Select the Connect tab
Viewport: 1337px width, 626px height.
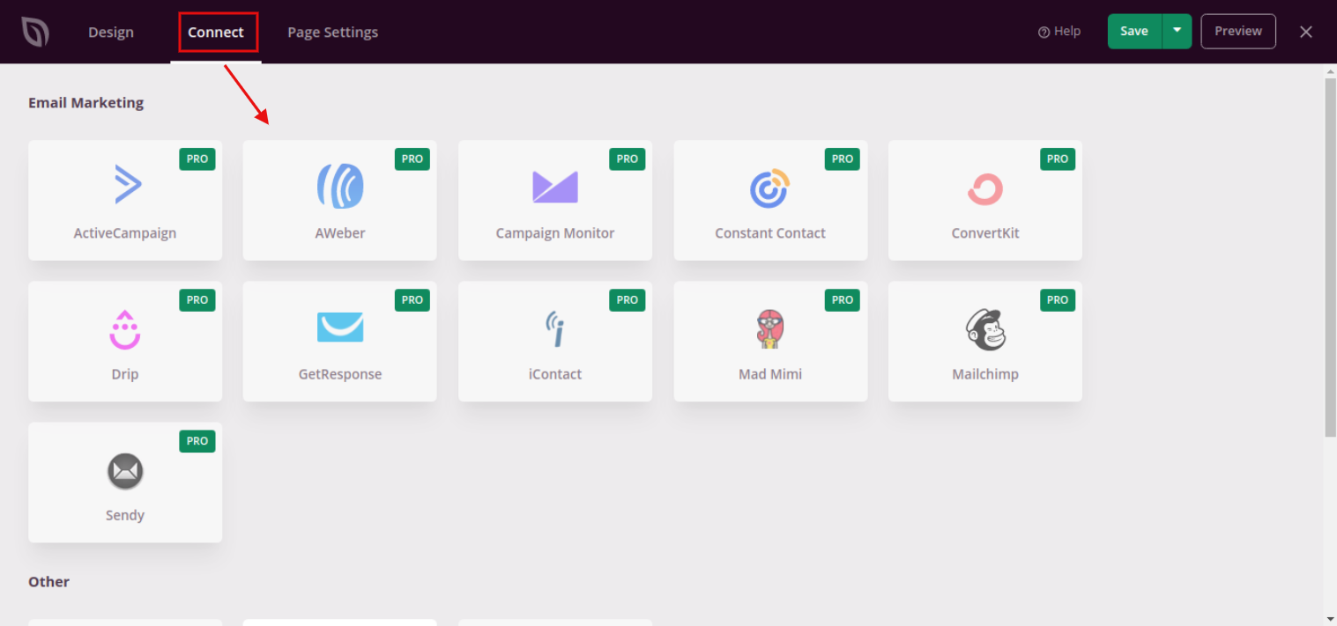coord(217,32)
